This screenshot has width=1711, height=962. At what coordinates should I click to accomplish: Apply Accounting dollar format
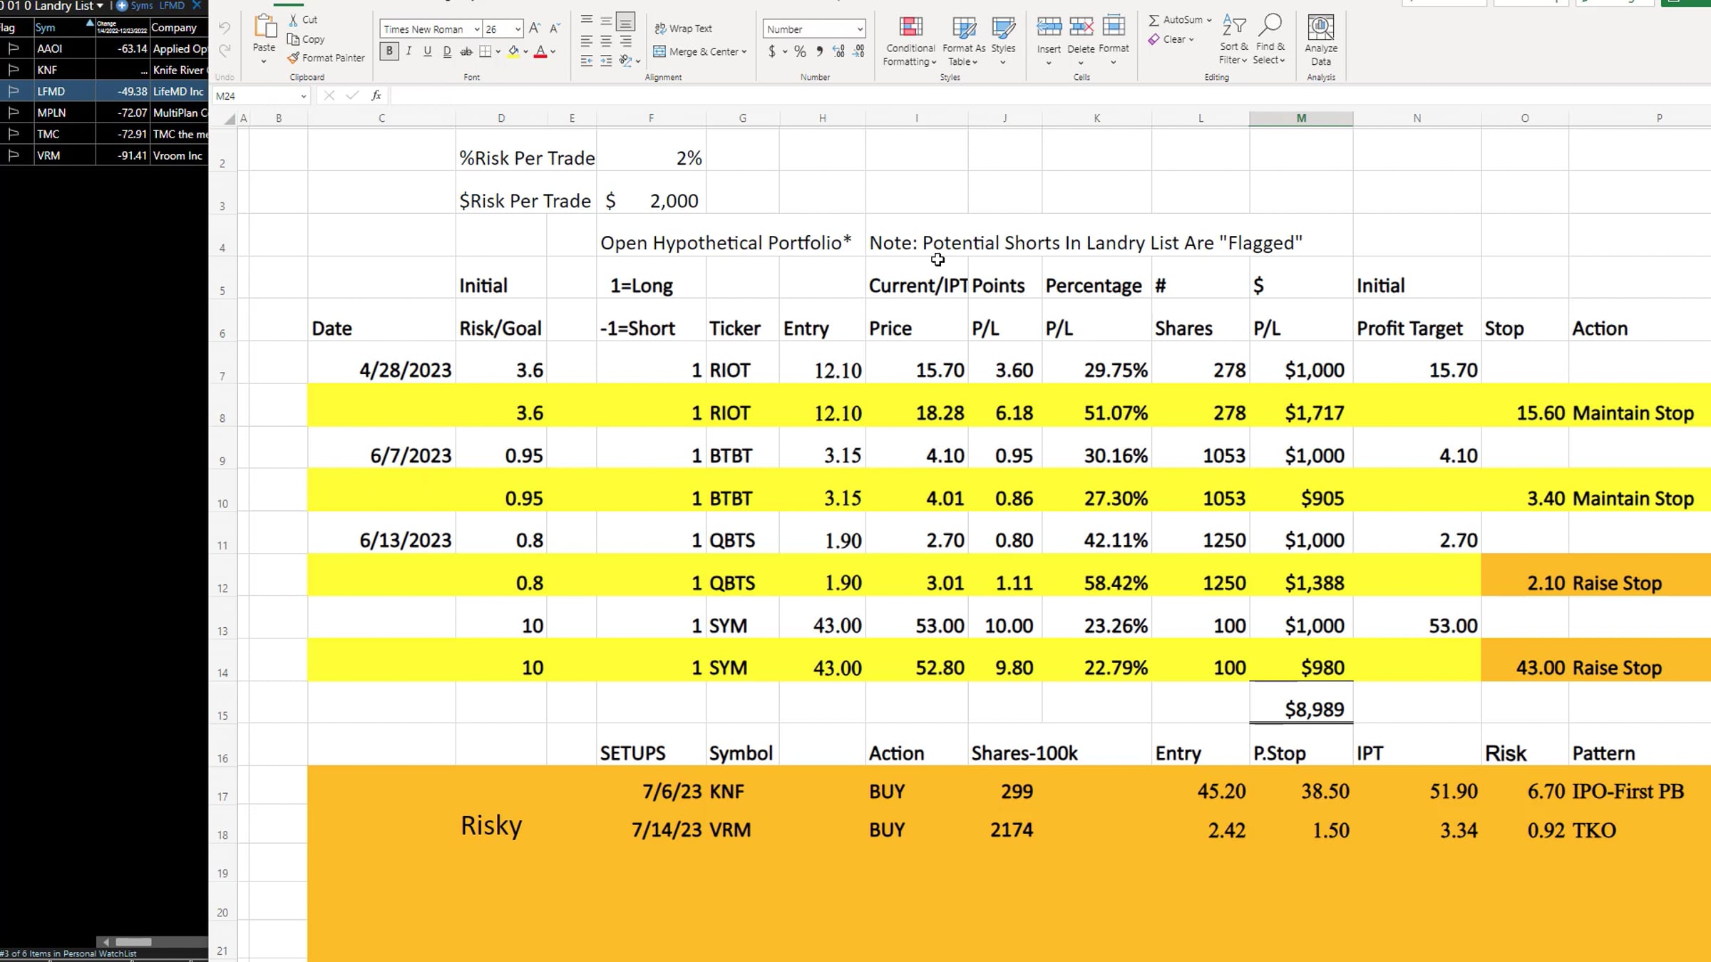(772, 51)
